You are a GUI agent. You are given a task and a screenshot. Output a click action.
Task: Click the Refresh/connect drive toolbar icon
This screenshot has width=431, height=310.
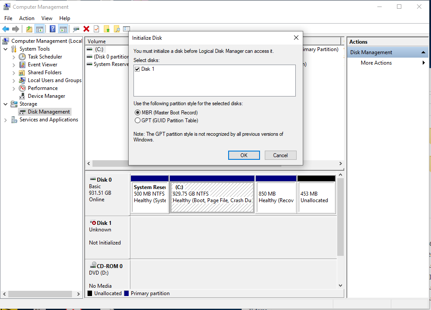click(x=76, y=29)
